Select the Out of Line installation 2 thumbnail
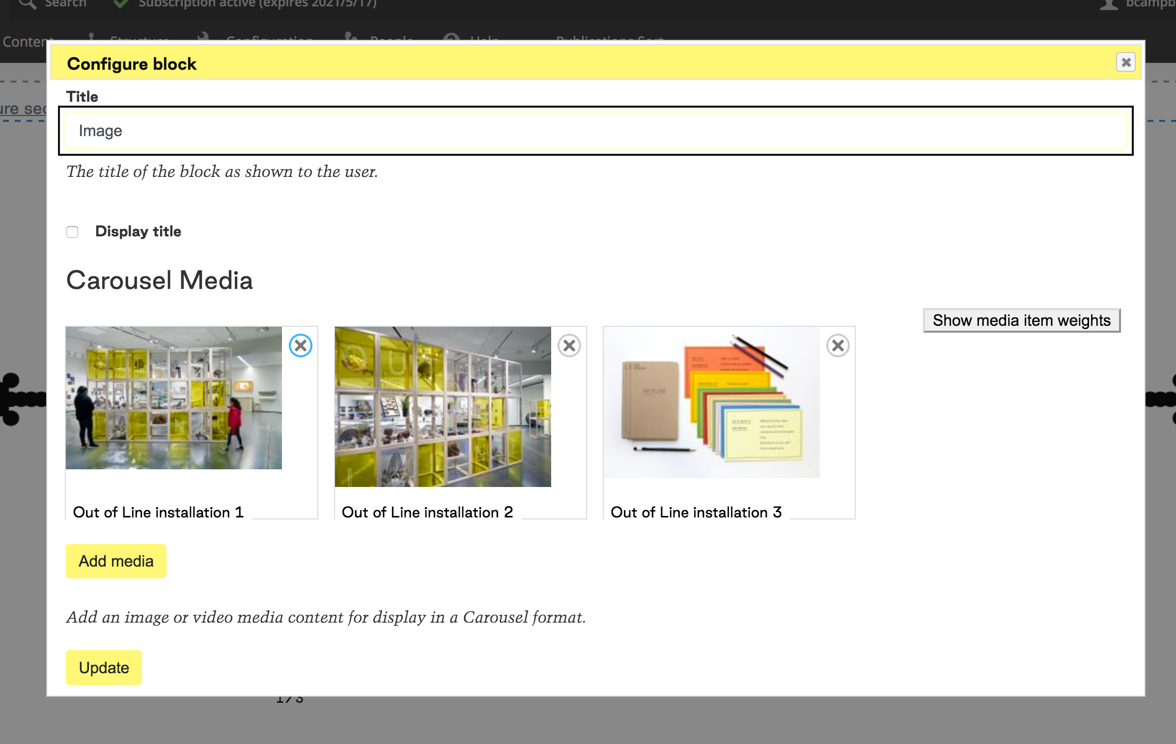The image size is (1176, 744). pyautogui.click(x=443, y=407)
